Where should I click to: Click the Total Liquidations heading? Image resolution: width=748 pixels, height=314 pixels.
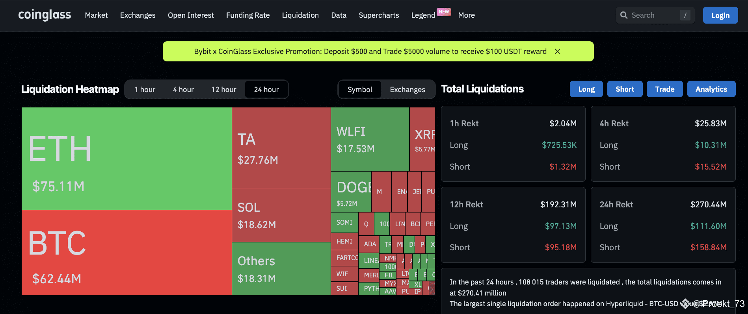coord(482,89)
